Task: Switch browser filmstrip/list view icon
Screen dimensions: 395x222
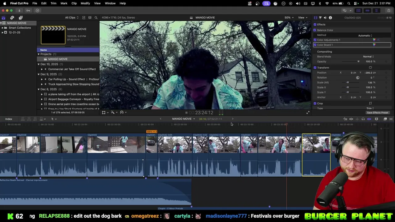Action: [90, 18]
